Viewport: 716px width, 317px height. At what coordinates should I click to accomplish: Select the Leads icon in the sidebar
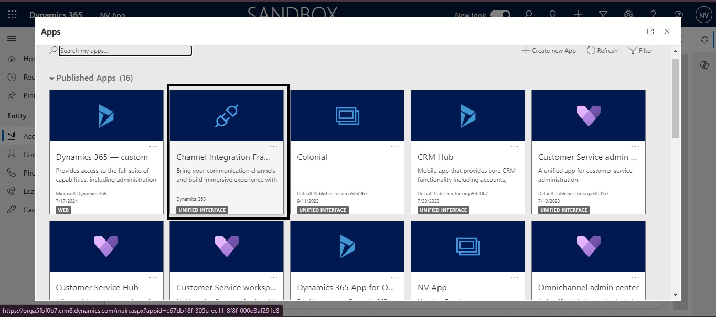pyautogui.click(x=12, y=191)
